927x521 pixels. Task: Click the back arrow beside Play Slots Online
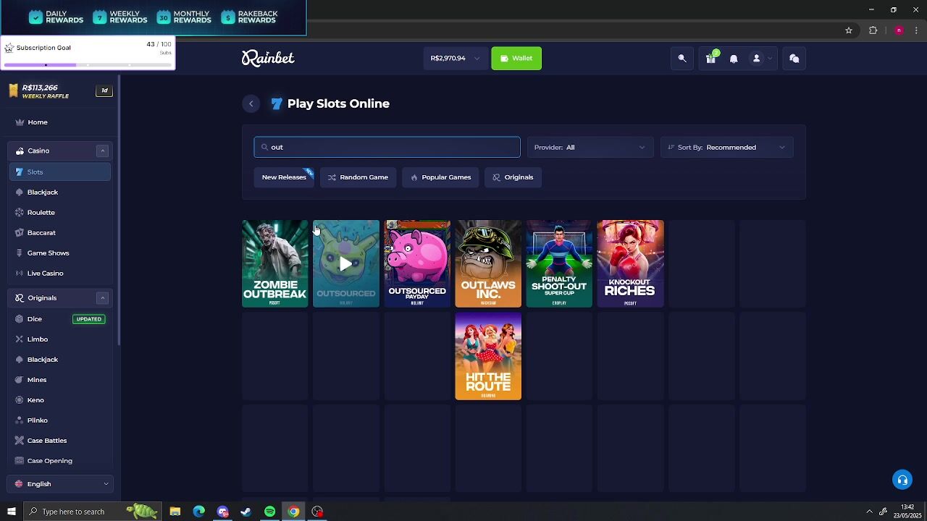click(251, 103)
